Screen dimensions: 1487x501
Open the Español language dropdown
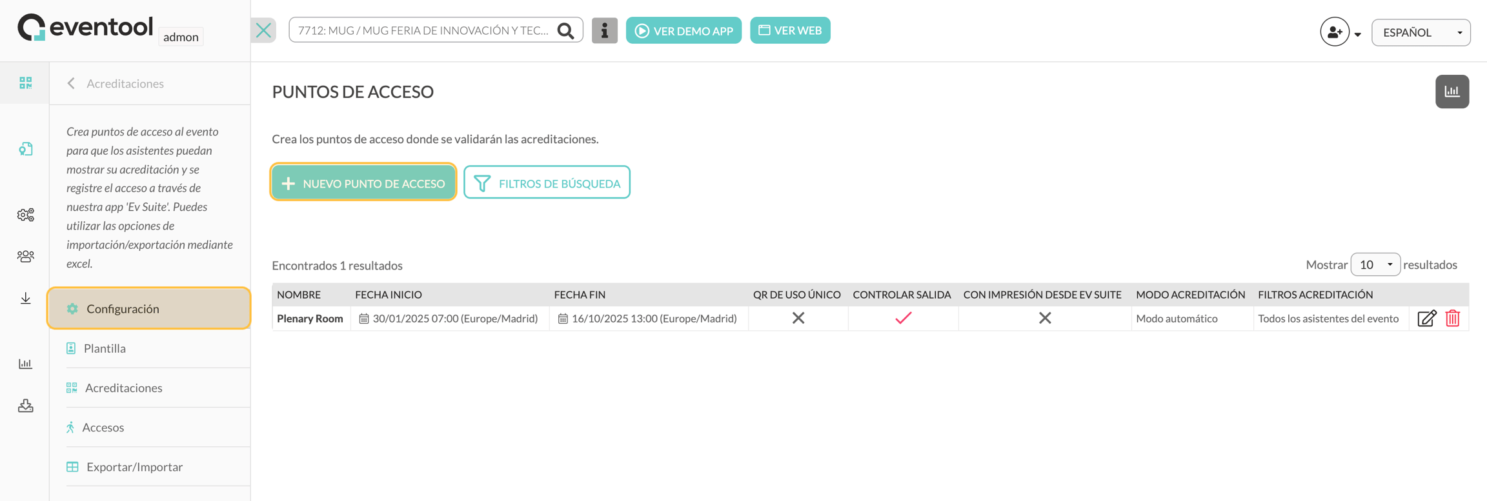tap(1421, 32)
